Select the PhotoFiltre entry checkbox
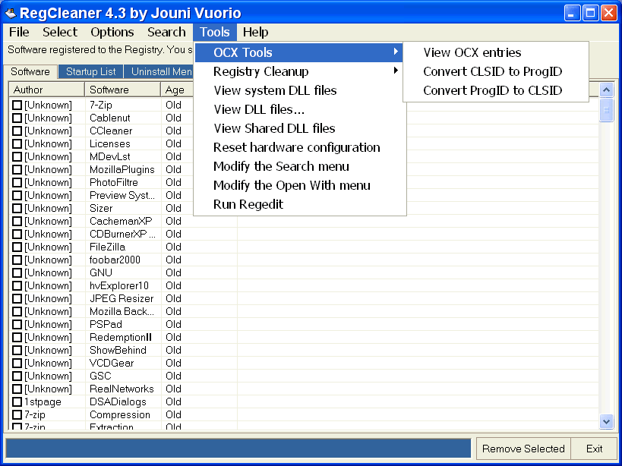Screen dimensions: 622x466 tap(17, 183)
